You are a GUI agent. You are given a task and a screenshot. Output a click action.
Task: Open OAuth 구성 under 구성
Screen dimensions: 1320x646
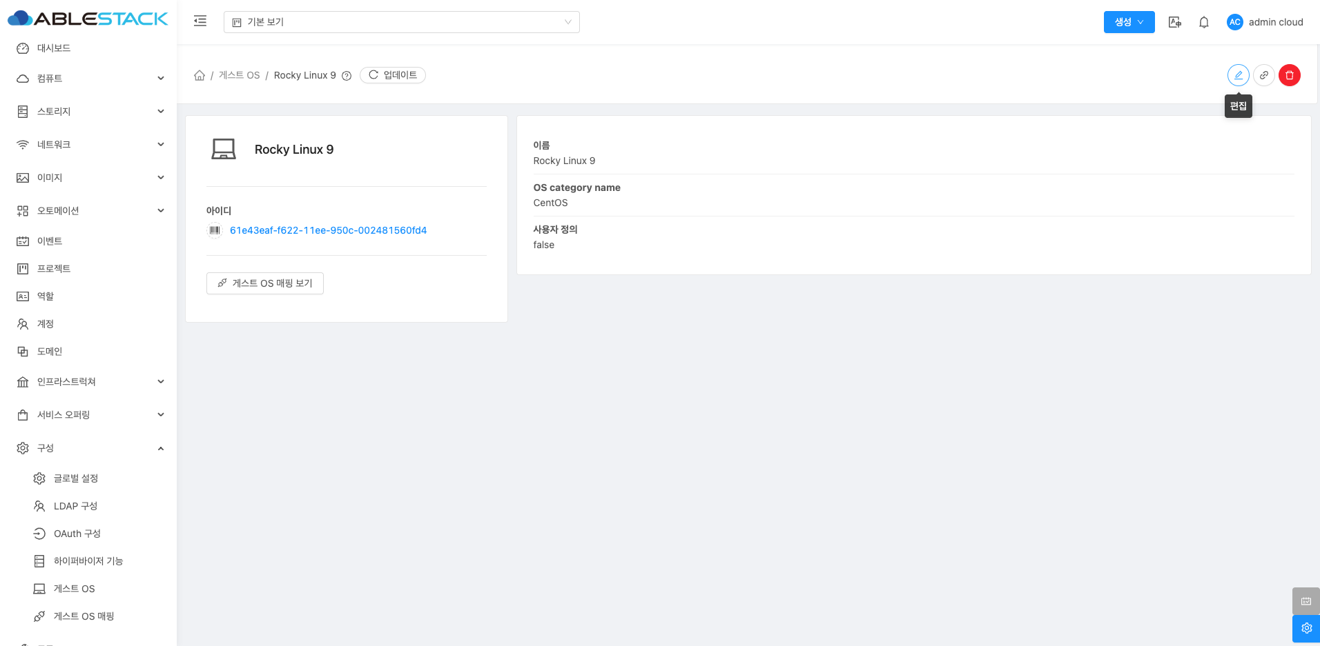coord(88,534)
